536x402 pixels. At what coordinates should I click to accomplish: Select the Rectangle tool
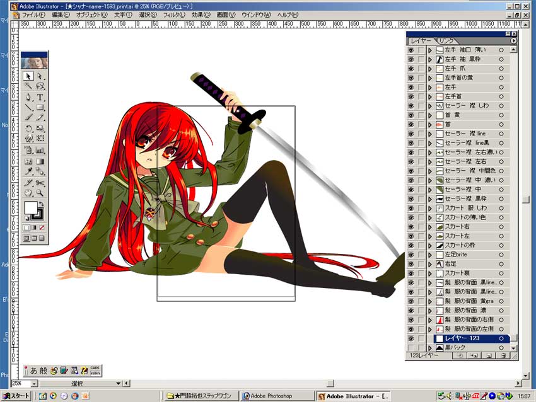click(x=40, y=107)
